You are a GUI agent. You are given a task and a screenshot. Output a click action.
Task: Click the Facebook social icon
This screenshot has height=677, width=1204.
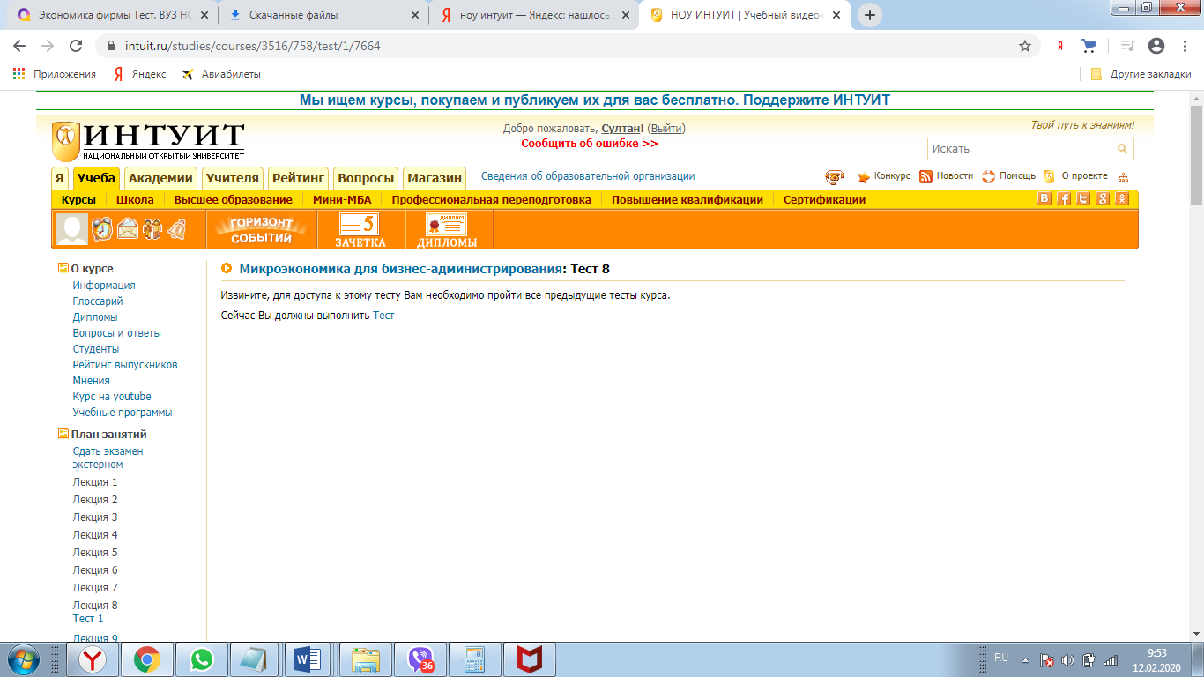point(1064,199)
